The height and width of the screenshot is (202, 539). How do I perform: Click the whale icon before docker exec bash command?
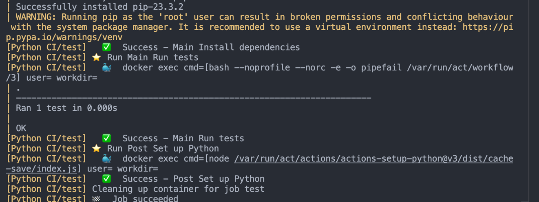(106, 68)
